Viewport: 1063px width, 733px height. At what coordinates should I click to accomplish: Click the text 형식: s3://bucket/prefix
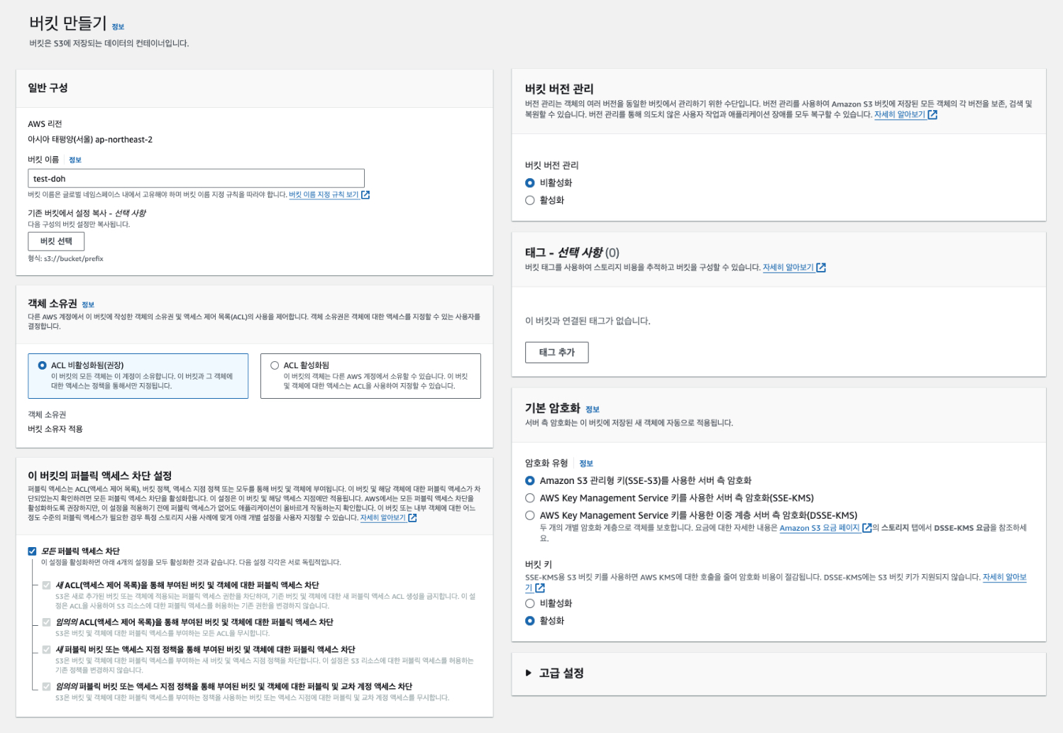(x=65, y=259)
